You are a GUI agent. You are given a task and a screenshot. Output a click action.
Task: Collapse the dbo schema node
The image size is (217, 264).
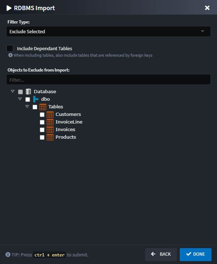20,99
